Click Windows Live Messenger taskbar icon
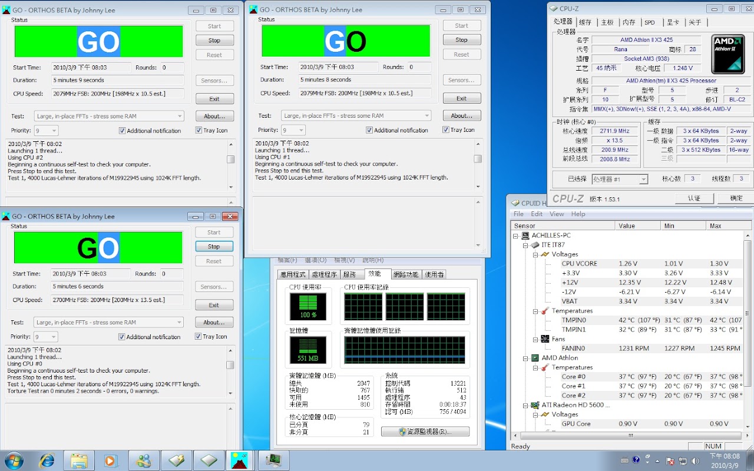The width and height of the screenshot is (754, 471). [x=143, y=460]
